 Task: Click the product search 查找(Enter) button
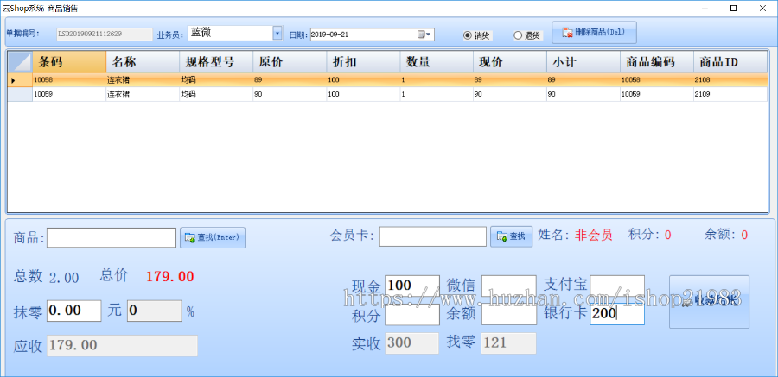[x=213, y=237]
